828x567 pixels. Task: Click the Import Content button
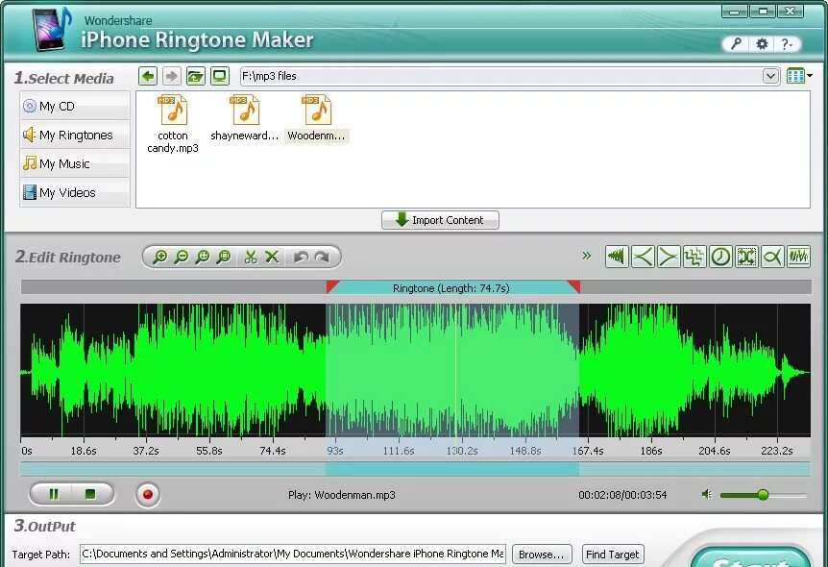click(440, 220)
